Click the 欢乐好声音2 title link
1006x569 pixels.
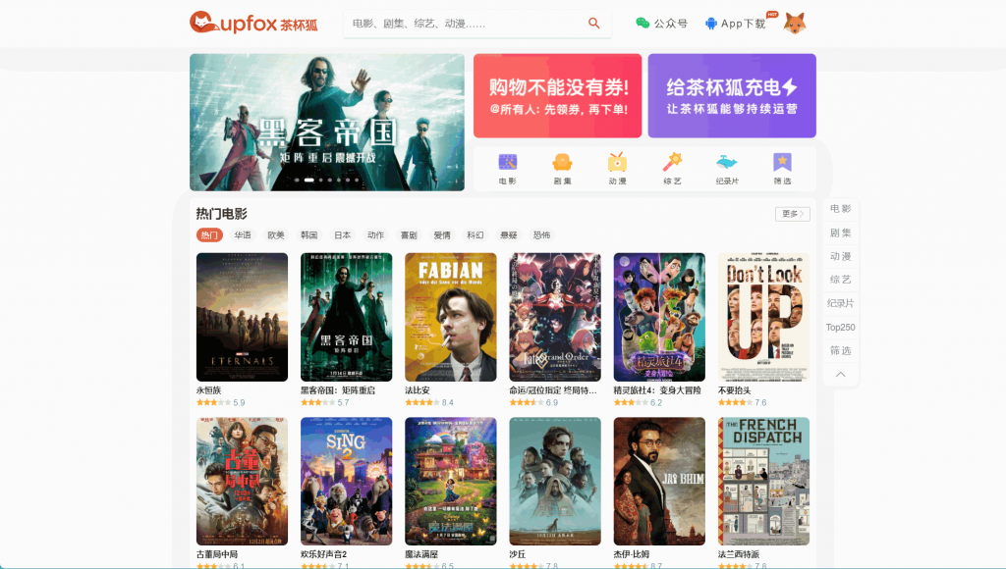(x=324, y=554)
